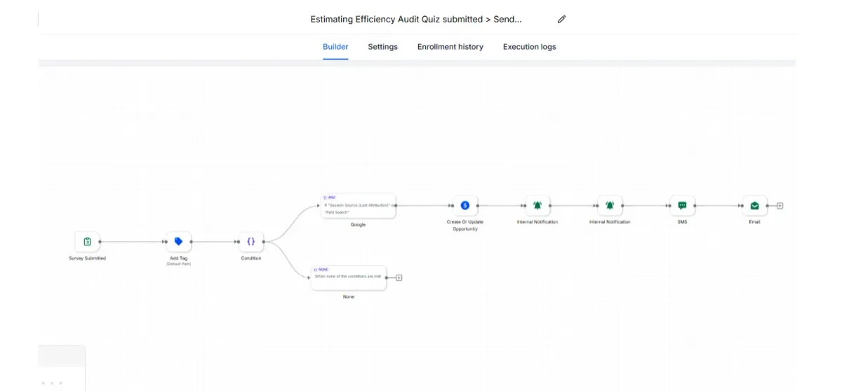Click the 'Google' branch label
The image size is (842, 391).
tap(359, 225)
